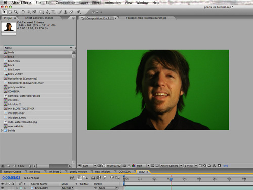
Task: Toggle video visibility for Eric2.mov layer
Action: click(3, 188)
